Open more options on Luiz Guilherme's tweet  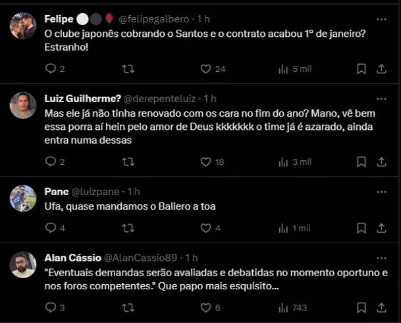pos(381,98)
